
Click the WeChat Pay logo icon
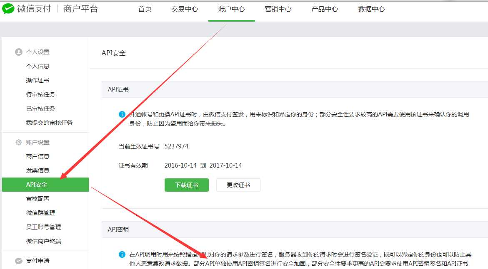point(8,9)
